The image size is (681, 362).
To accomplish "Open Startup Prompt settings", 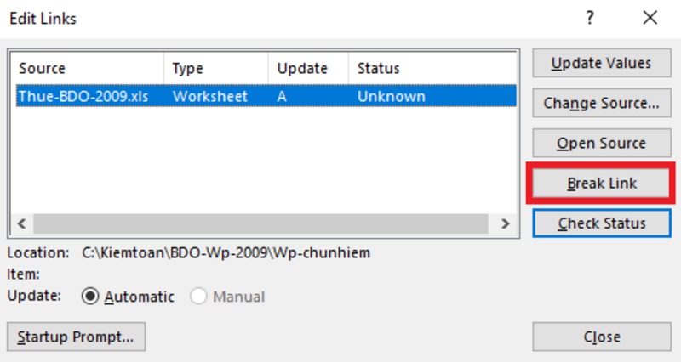I will tap(76, 337).
